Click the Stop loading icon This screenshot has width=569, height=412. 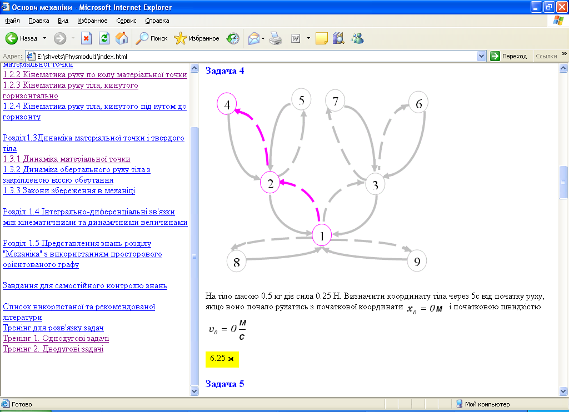coord(86,38)
